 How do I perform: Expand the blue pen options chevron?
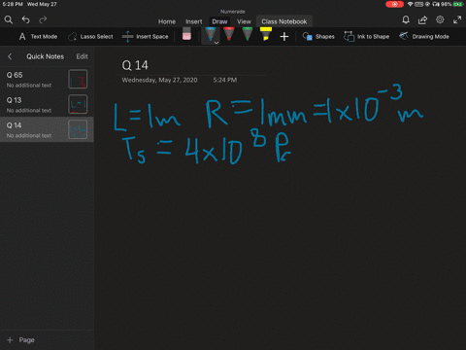[216, 43]
